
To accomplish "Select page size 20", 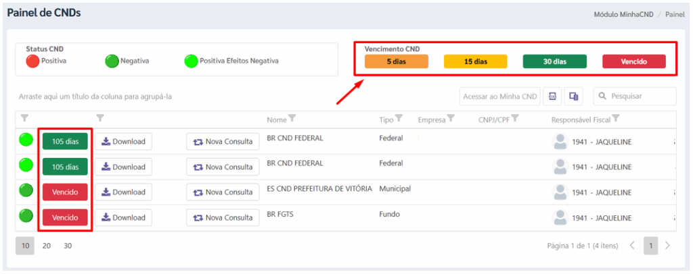I will (x=47, y=246).
